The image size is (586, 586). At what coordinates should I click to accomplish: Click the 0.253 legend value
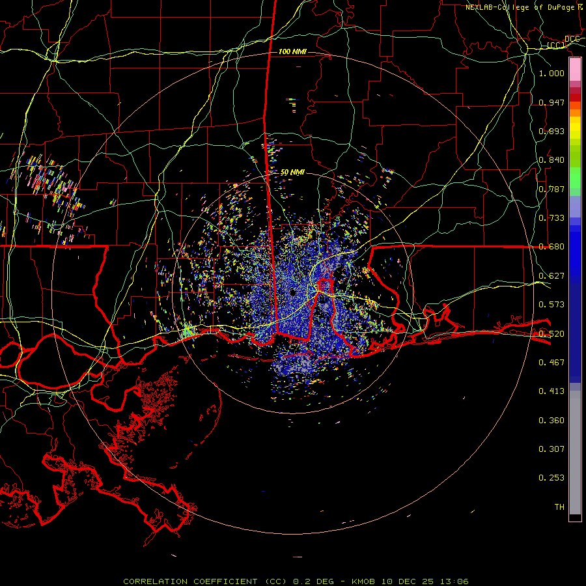[551, 478]
